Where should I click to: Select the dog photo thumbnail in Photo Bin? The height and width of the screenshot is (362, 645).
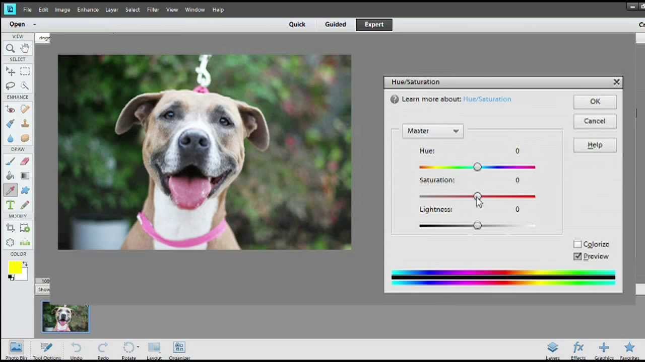click(x=65, y=317)
